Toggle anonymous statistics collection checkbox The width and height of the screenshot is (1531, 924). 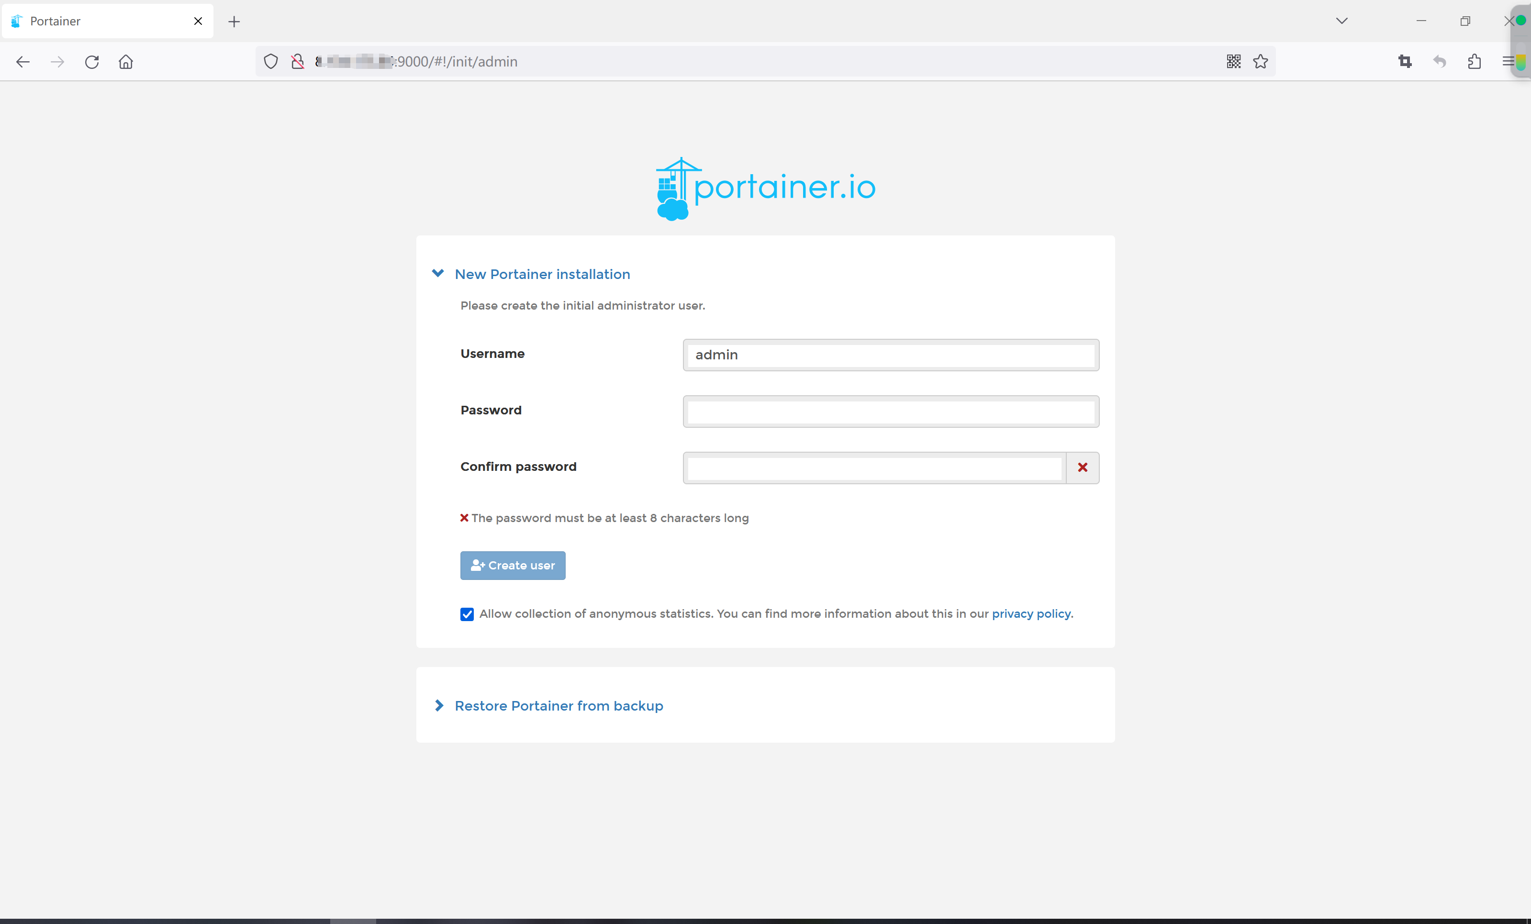coord(467,614)
